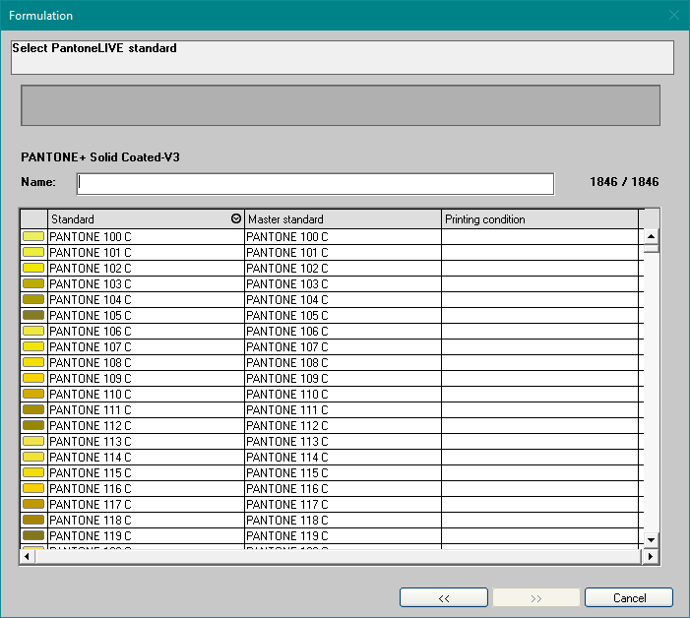The height and width of the screenshot is (618, 690).
Task: Choose PANTONE 113 C in Standard column
Action: [x=146, y=442]
